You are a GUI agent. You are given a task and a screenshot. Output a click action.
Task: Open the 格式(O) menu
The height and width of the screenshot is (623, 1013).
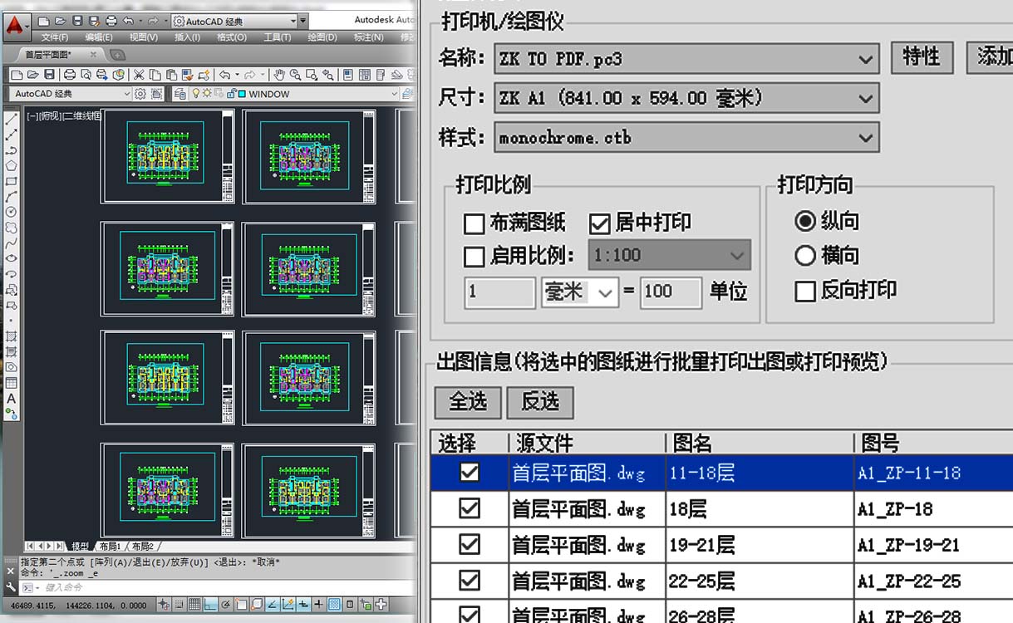(231, 37)
